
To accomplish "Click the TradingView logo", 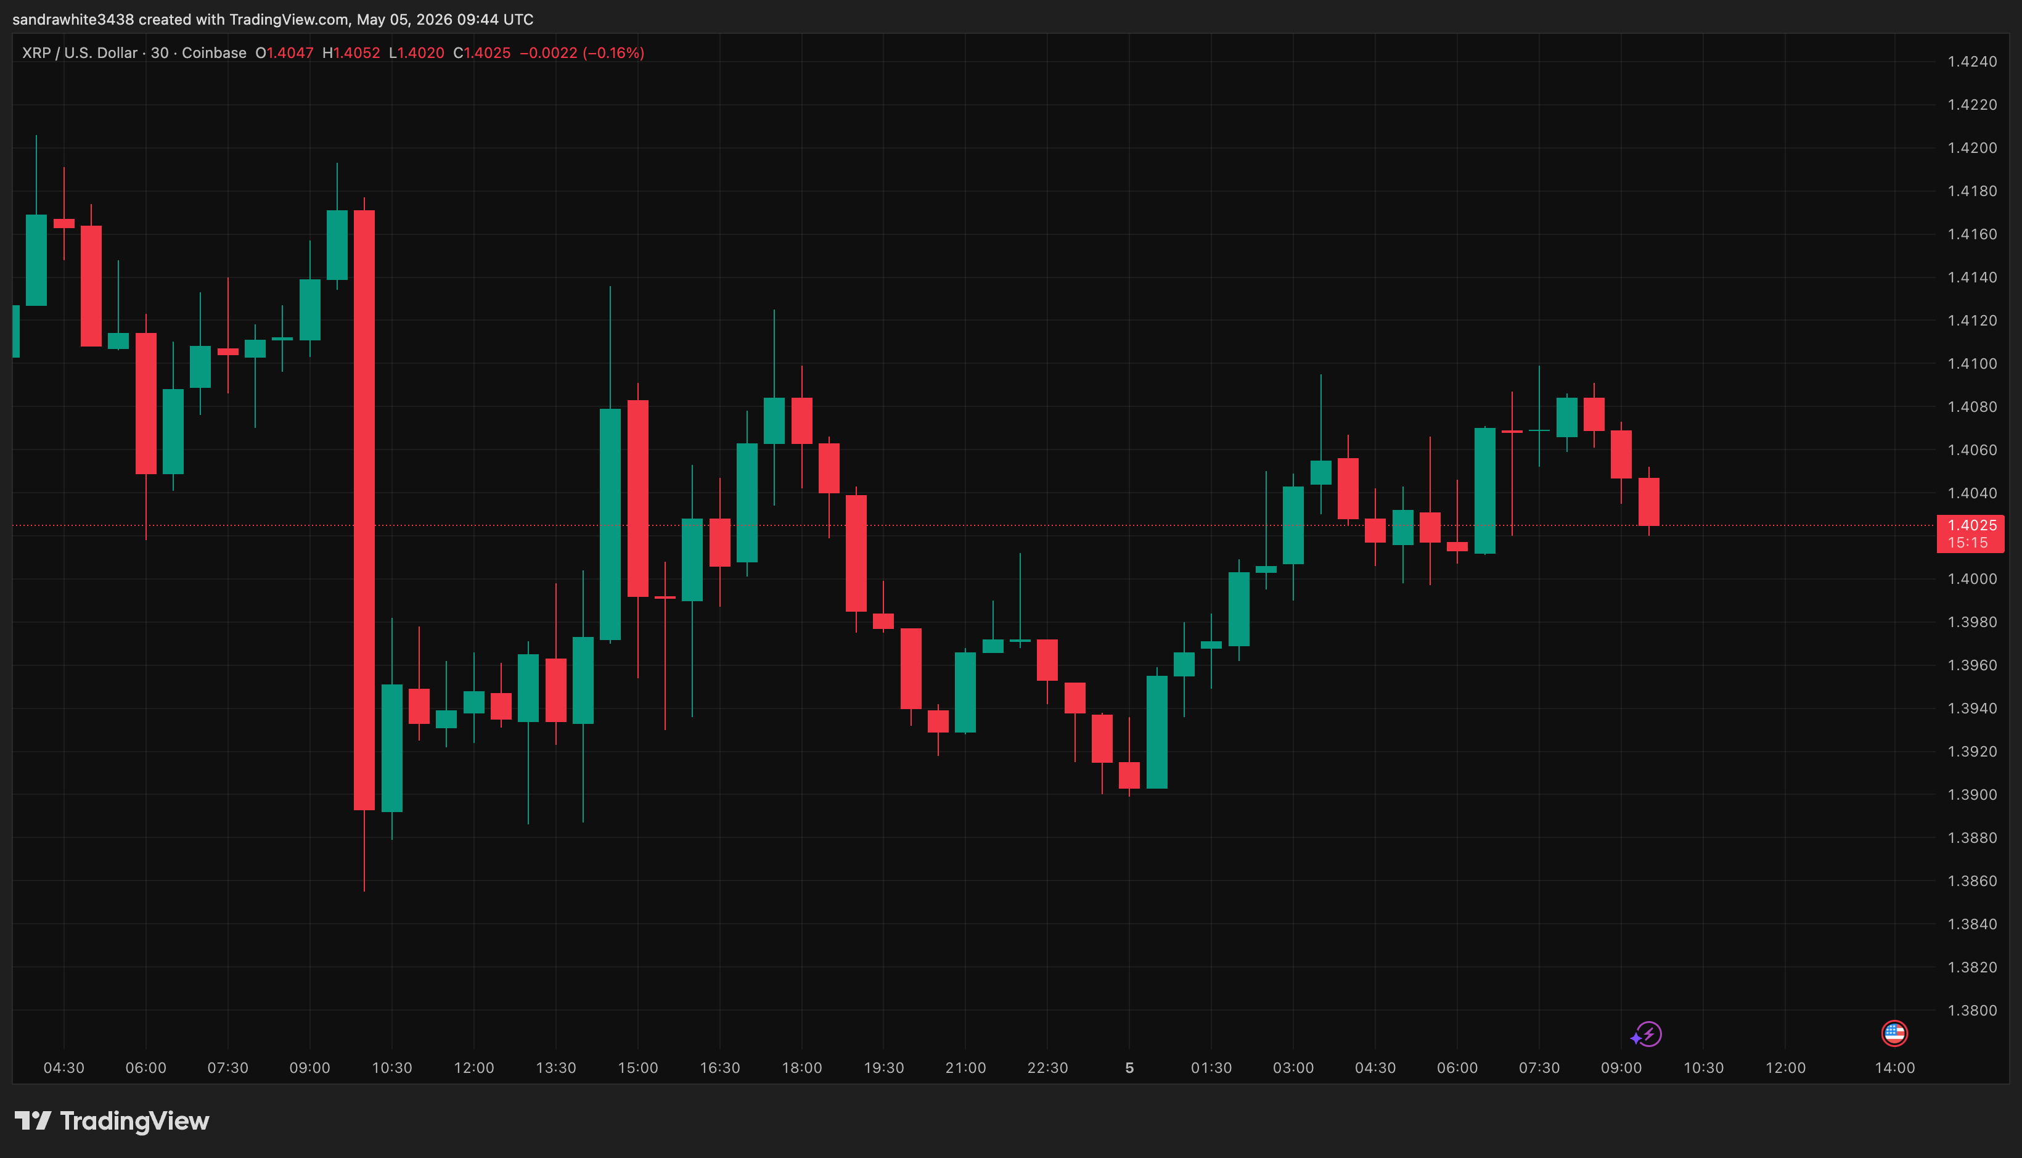I will (x=112, y=1122).
